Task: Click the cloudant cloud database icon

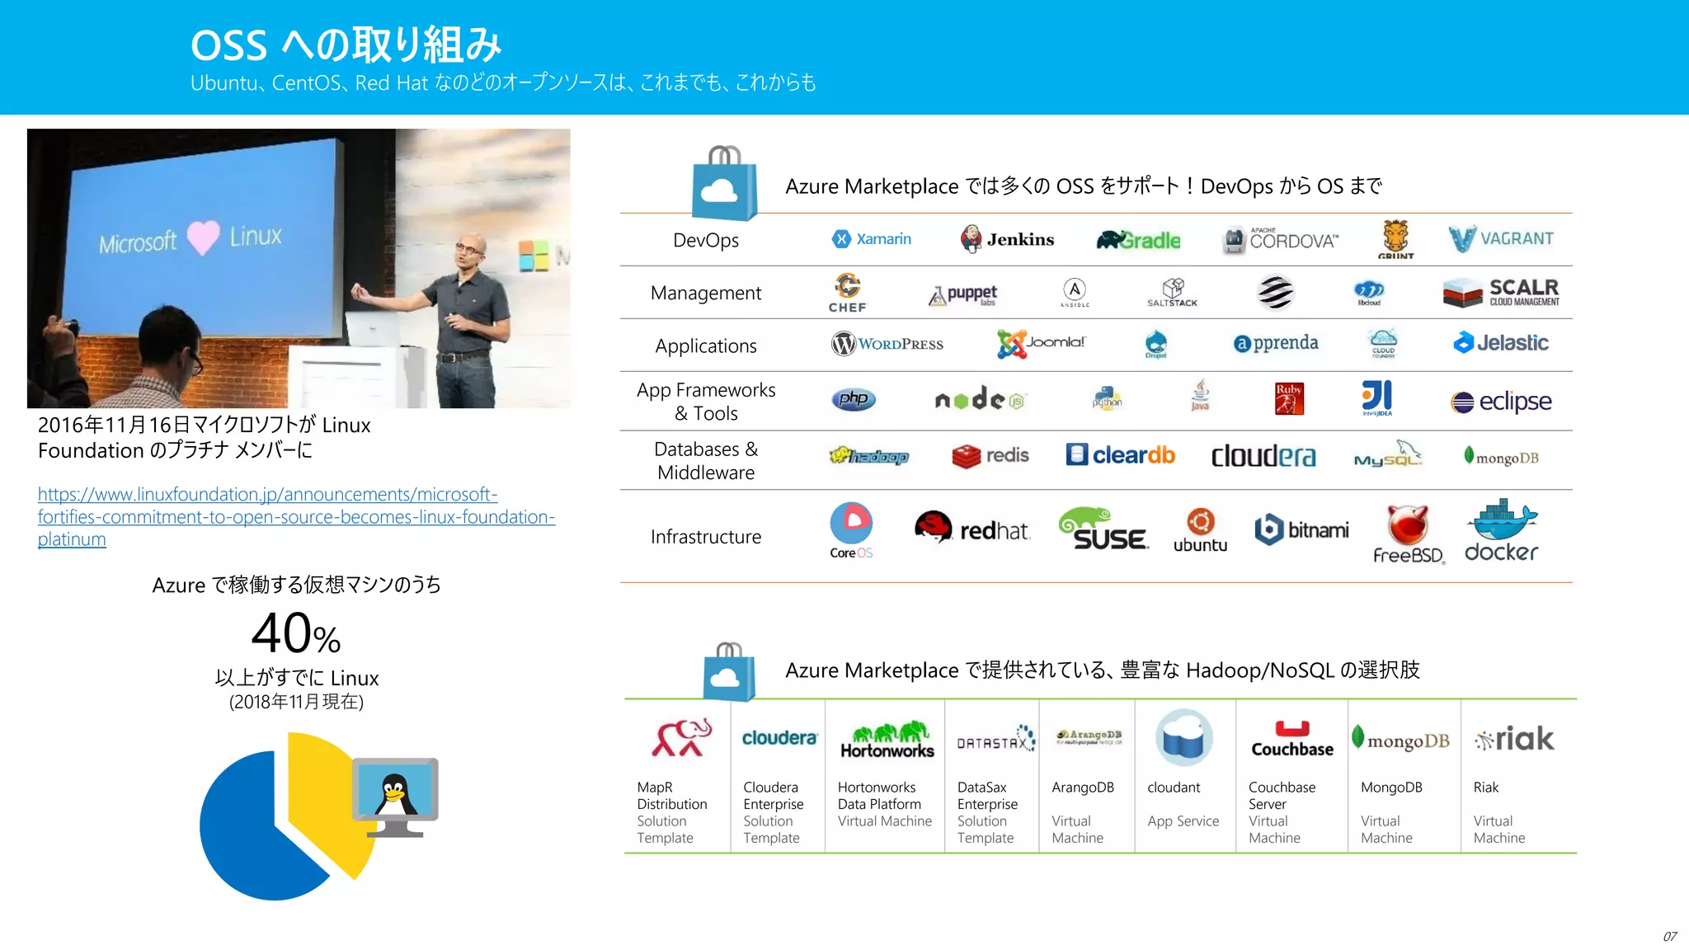Action: click(x=1184, y=737)
